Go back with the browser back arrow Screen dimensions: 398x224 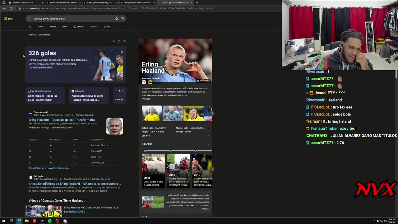tap(4, 8)
